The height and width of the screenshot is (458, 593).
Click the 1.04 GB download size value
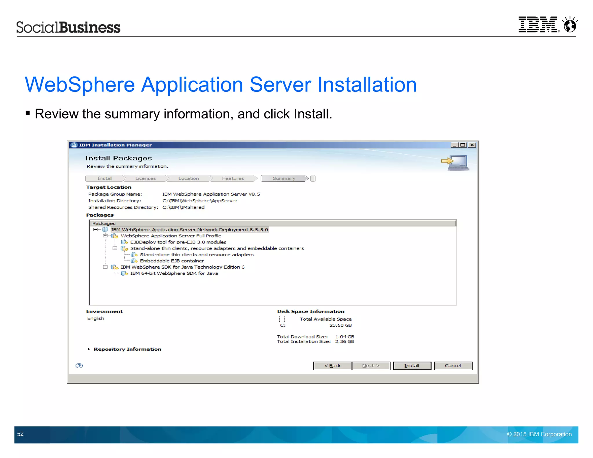(x=345, y=337)
